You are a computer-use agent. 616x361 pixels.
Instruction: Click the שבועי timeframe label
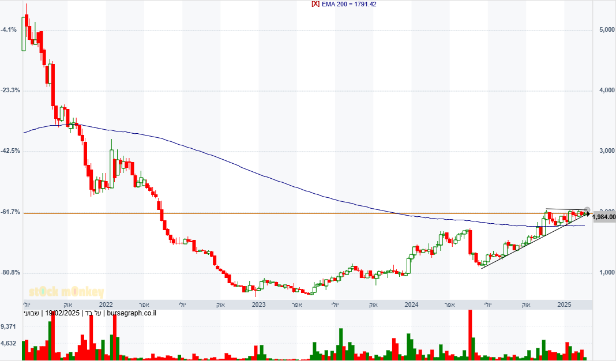click(x=31, y=313)
